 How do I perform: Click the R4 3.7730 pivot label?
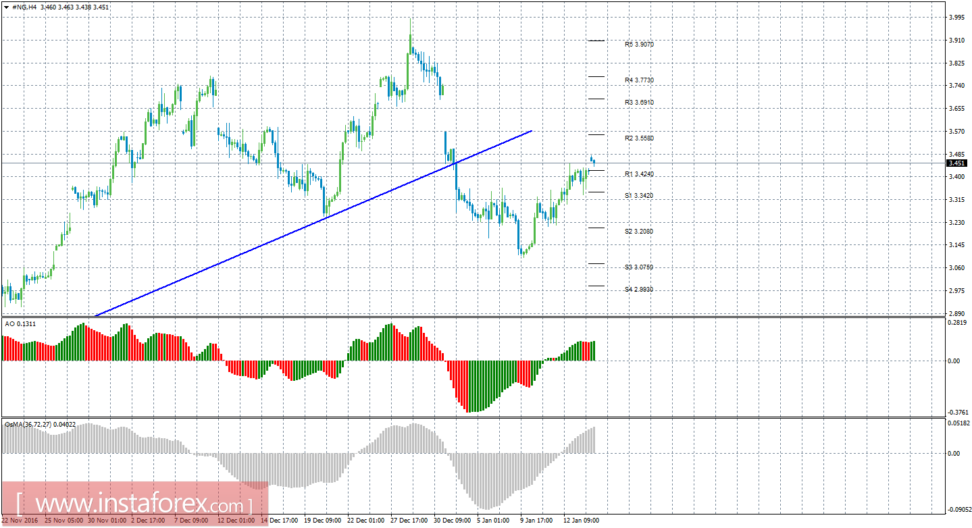click(639, 80)
